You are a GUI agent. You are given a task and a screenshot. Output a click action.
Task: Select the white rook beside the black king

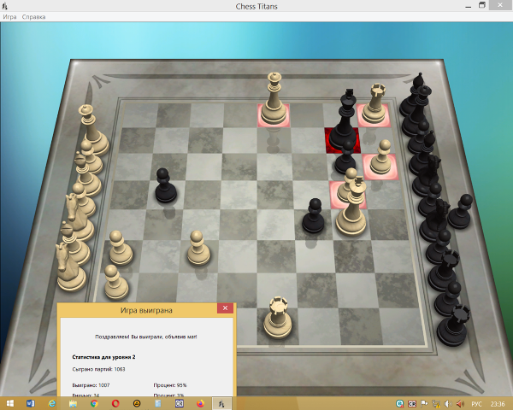point(375,107)
